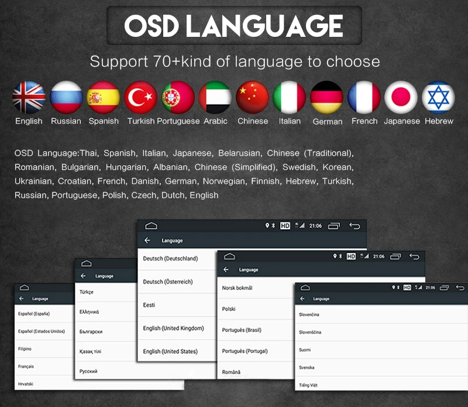468x407 pixels.
Task: Tap home icon in the Deutsch language window
Action: (151, 226)
